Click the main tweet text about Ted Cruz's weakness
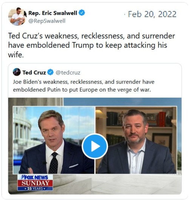This screenshot has height=202, width=189. pos(91,45)
